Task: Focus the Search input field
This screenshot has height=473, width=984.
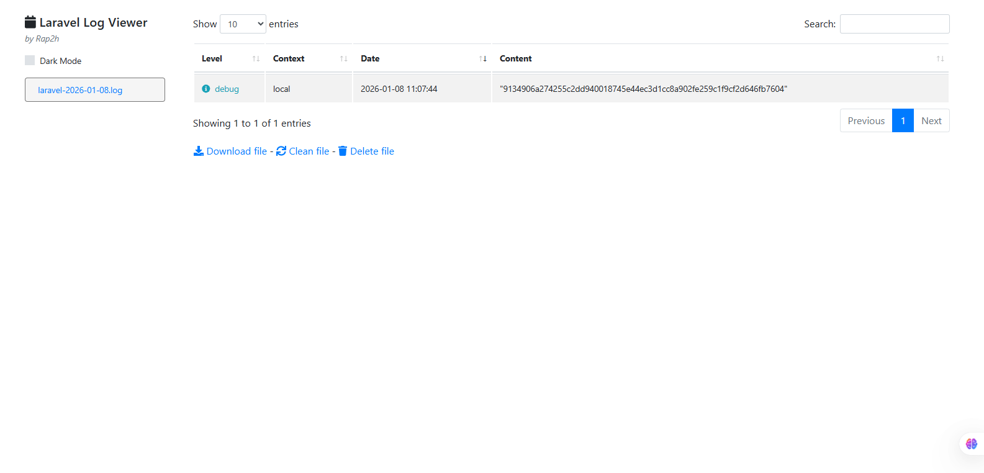Action: coord(895,24)
